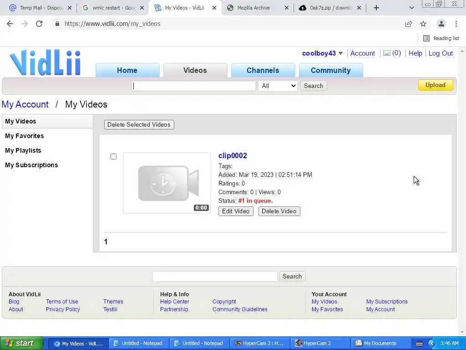
Task: Click the Help link in header
Action: click(415, 53)
